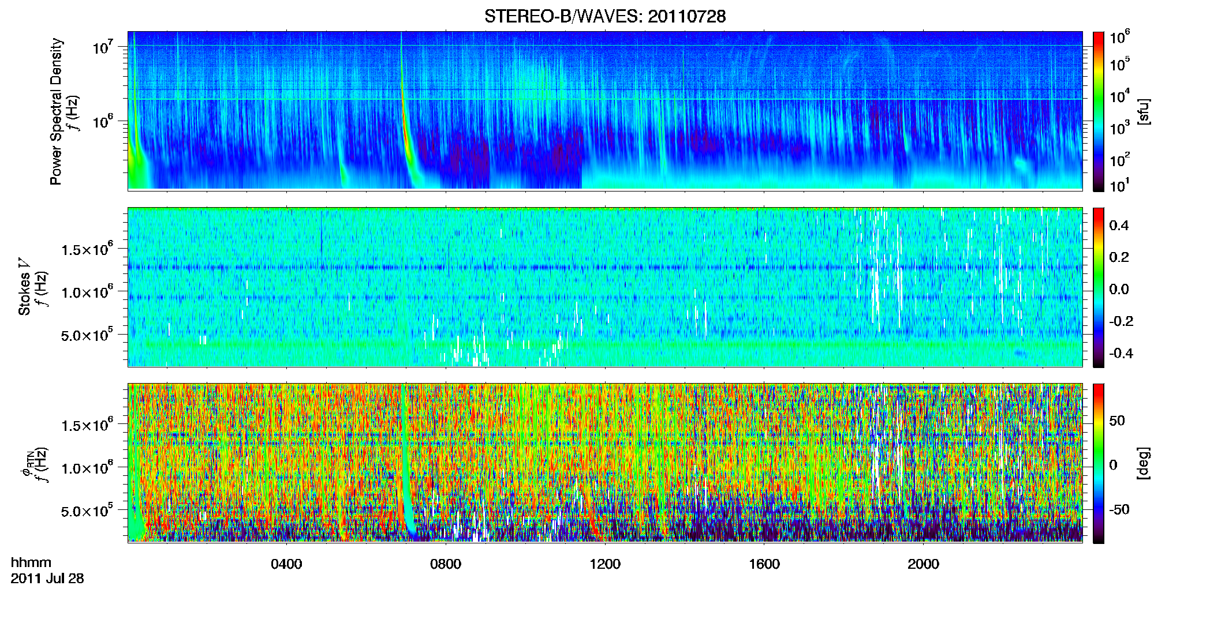Click the 0.4 label on Stokes color bar

1119,225
